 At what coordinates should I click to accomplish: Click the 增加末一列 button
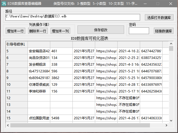pos(60,31)
